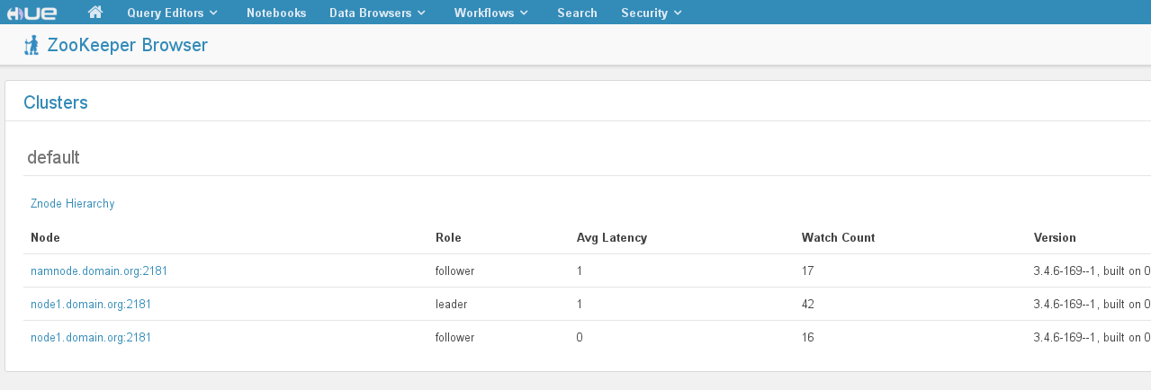This screenshot has width=1151, height=390.
Task: Click the Clusters heading link
Action: point(56,102)
